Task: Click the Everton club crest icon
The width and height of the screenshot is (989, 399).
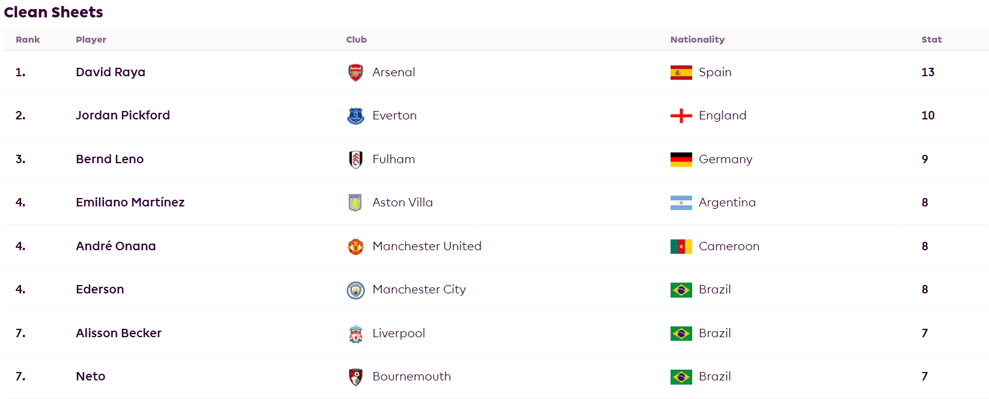Action: [356, 116]
